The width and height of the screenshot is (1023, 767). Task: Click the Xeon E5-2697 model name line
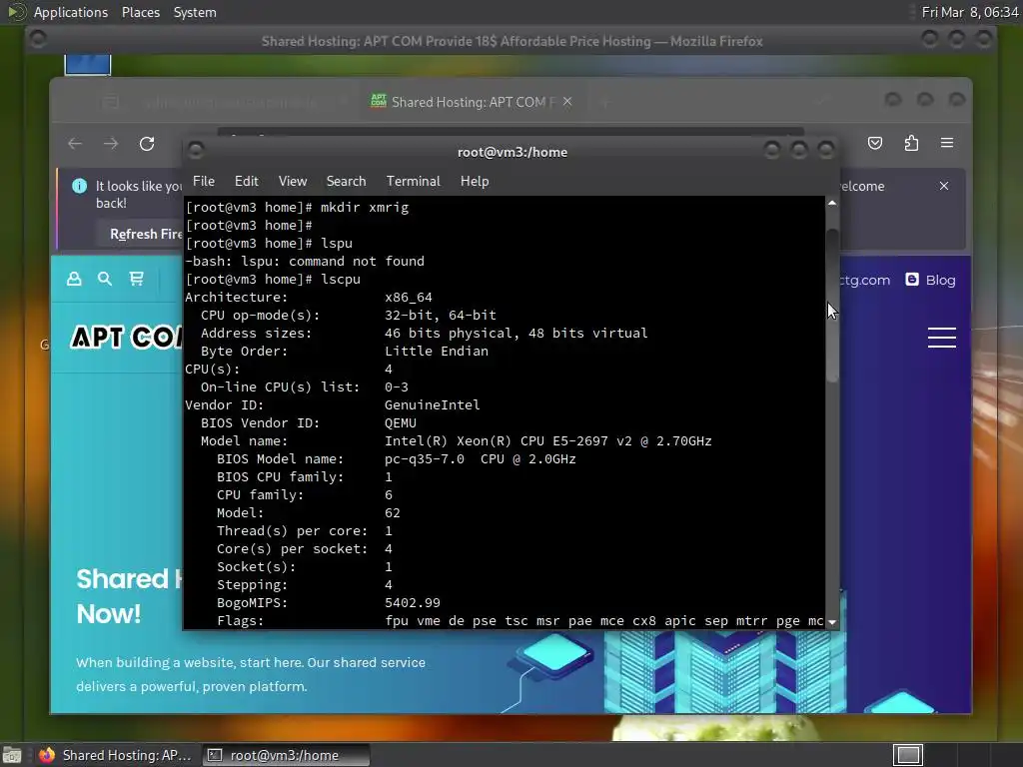pyautogui.click(x=548, y=440)
